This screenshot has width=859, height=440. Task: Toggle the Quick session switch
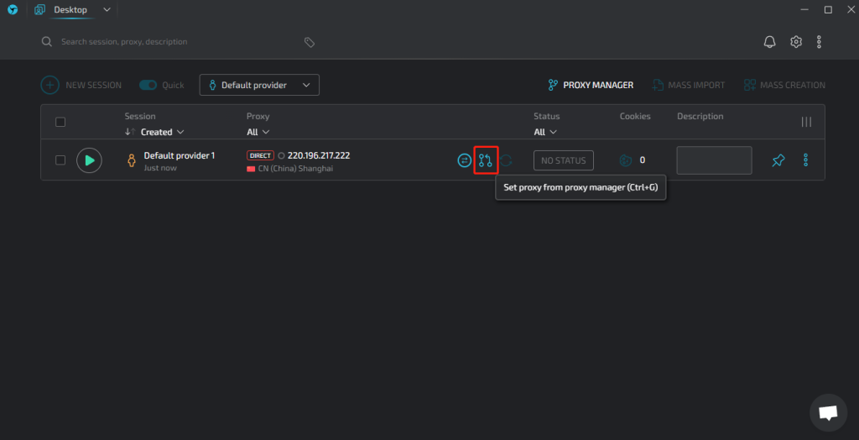click(x=148, y=85)
